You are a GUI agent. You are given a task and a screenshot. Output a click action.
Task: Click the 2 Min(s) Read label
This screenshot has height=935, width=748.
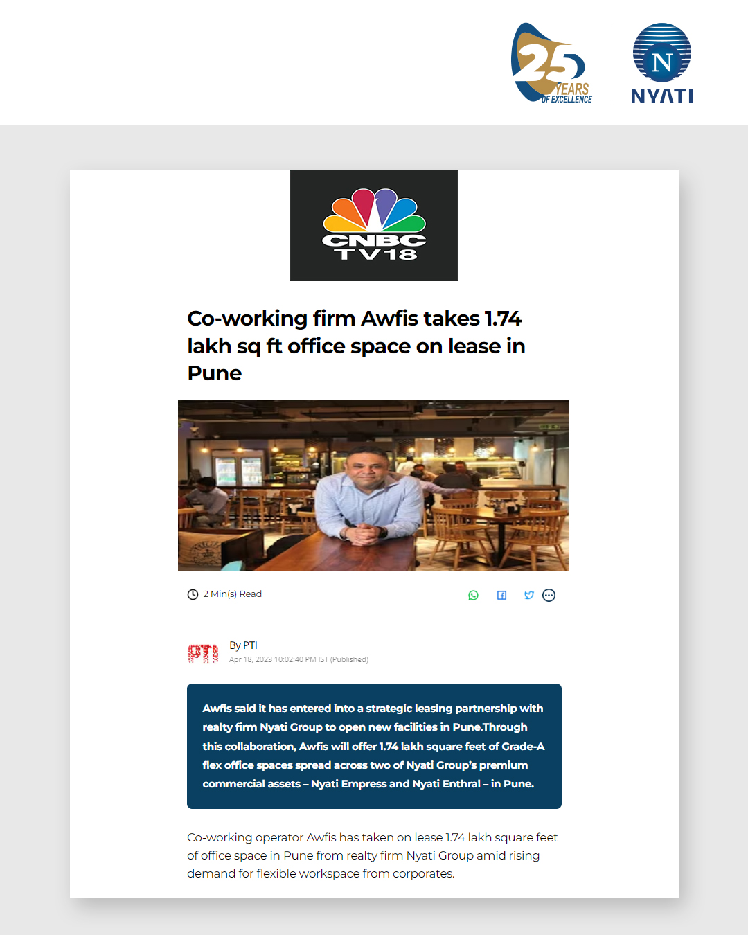[x=232, y=594]
